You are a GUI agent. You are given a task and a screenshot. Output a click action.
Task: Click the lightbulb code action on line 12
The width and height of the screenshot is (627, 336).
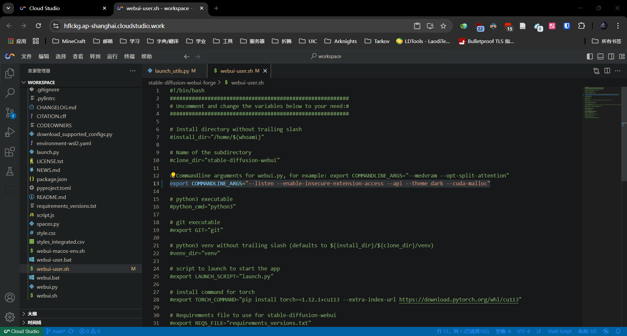click(173, 175)
